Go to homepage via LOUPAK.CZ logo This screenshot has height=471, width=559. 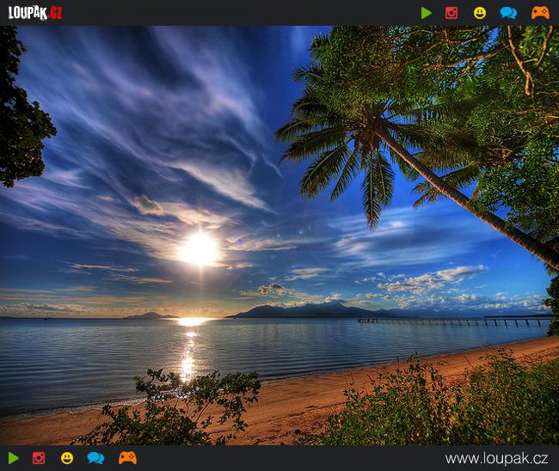35,13
